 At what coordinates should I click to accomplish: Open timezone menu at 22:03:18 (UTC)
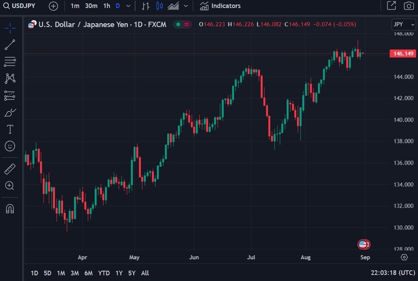click(x=392, y=273)
